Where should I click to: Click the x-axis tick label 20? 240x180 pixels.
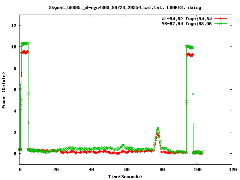click(56, 169)
